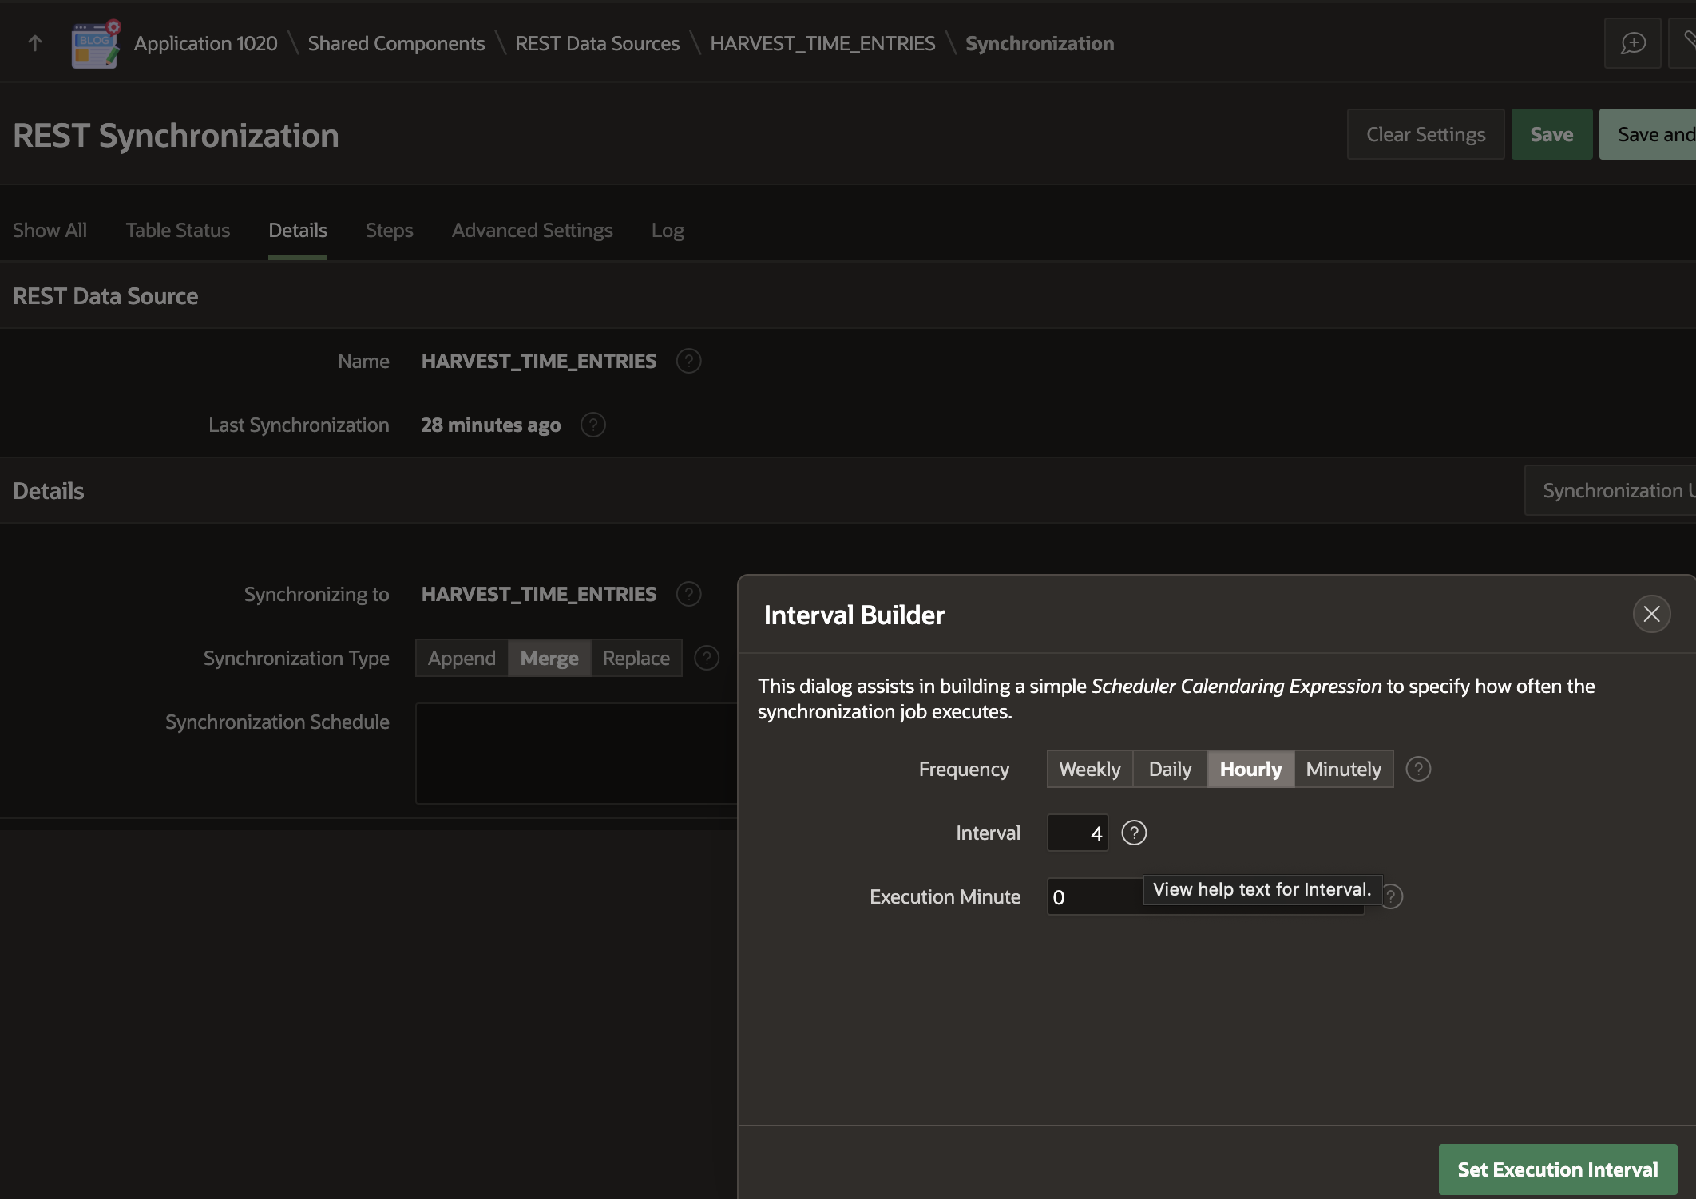Select the Weekly frequency option
The height and width of the screenshot is (1199, 1696).
[1088, 767]
